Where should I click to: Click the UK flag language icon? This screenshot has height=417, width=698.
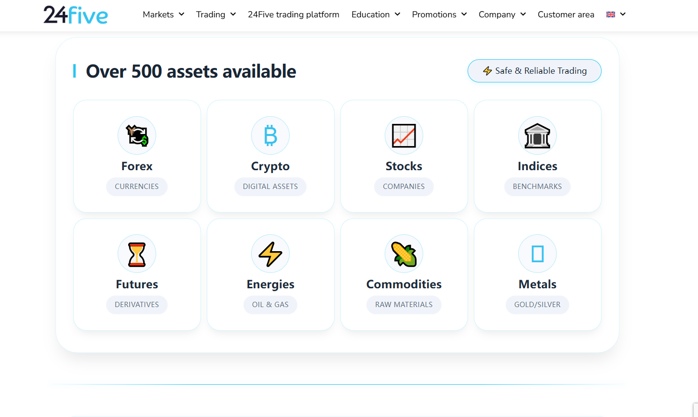tap(611, 14)
